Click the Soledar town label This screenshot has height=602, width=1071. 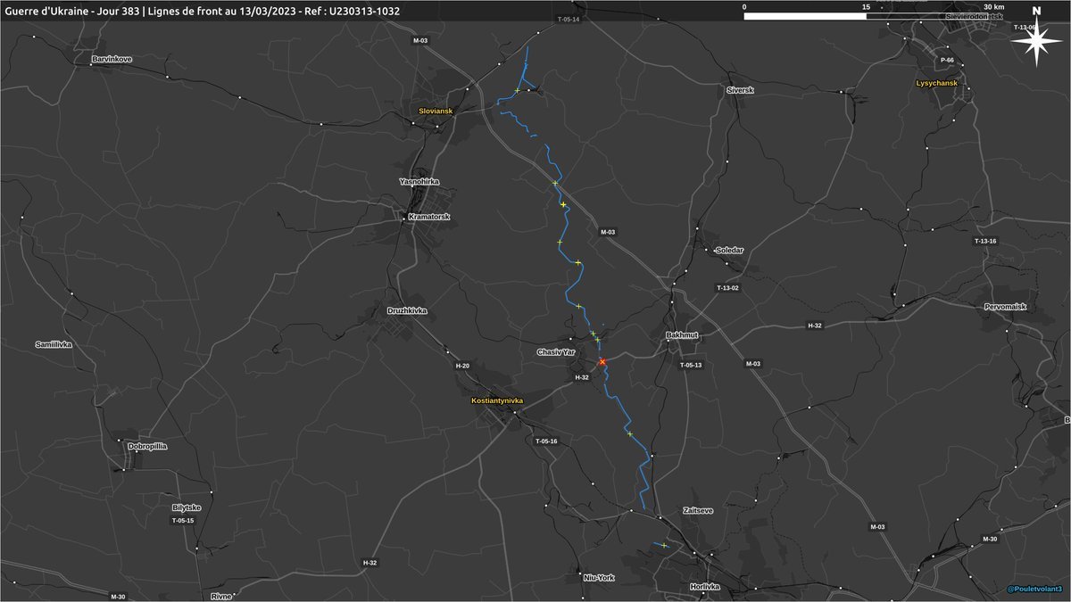[729, 250]
